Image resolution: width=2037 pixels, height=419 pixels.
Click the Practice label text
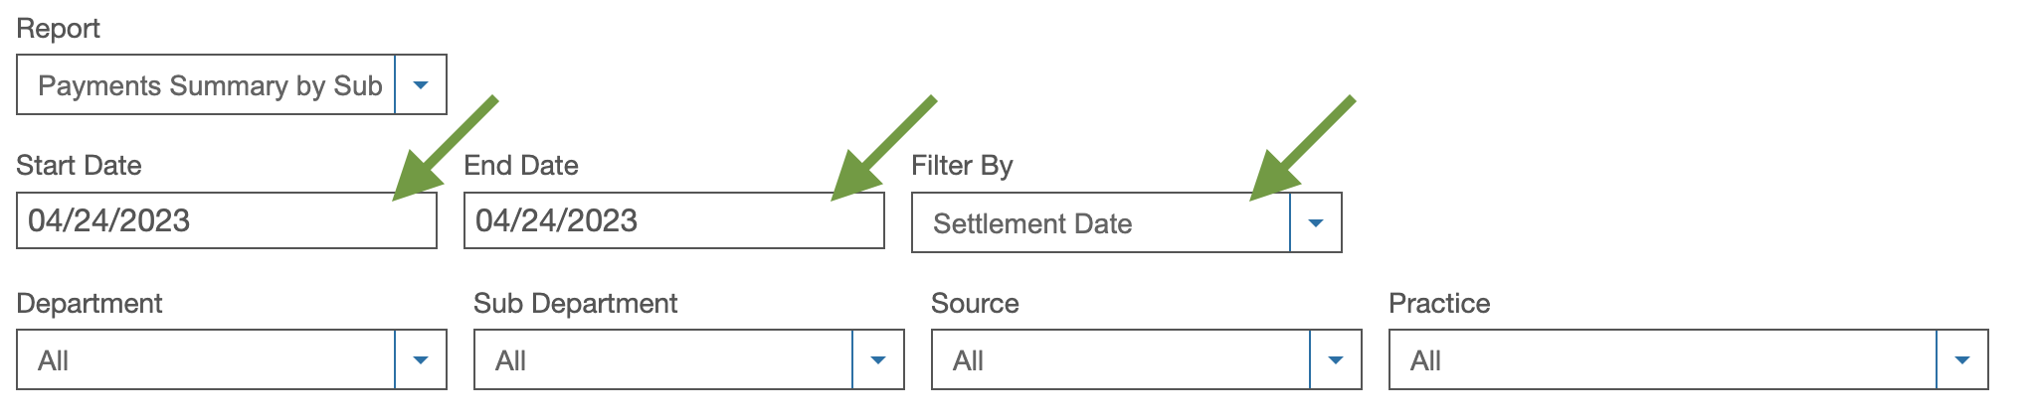click(x=1439, y=303)
